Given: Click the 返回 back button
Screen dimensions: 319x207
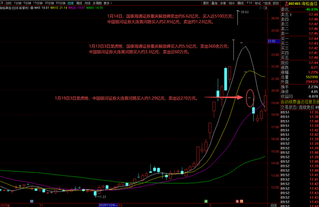Looking at the screenshot, I should [275, 3].
